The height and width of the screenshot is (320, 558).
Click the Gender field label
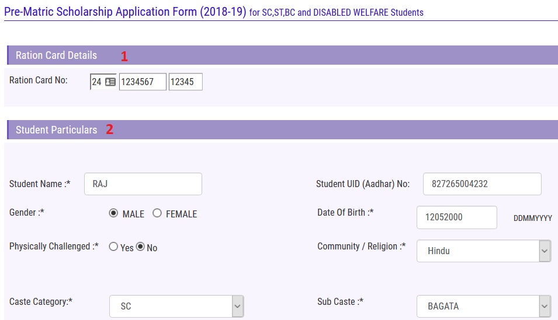pyautogui.click(x=26, y=213)
